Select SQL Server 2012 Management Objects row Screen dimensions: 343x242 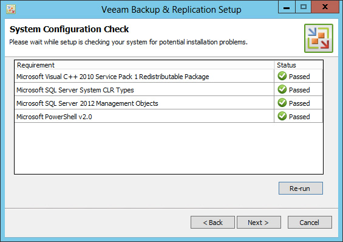(169, 103)
